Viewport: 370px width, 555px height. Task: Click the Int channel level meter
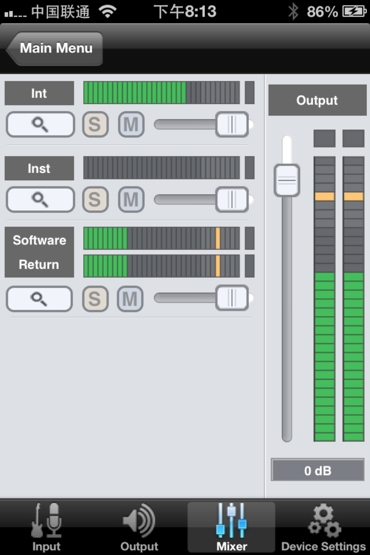coord(161,92)
